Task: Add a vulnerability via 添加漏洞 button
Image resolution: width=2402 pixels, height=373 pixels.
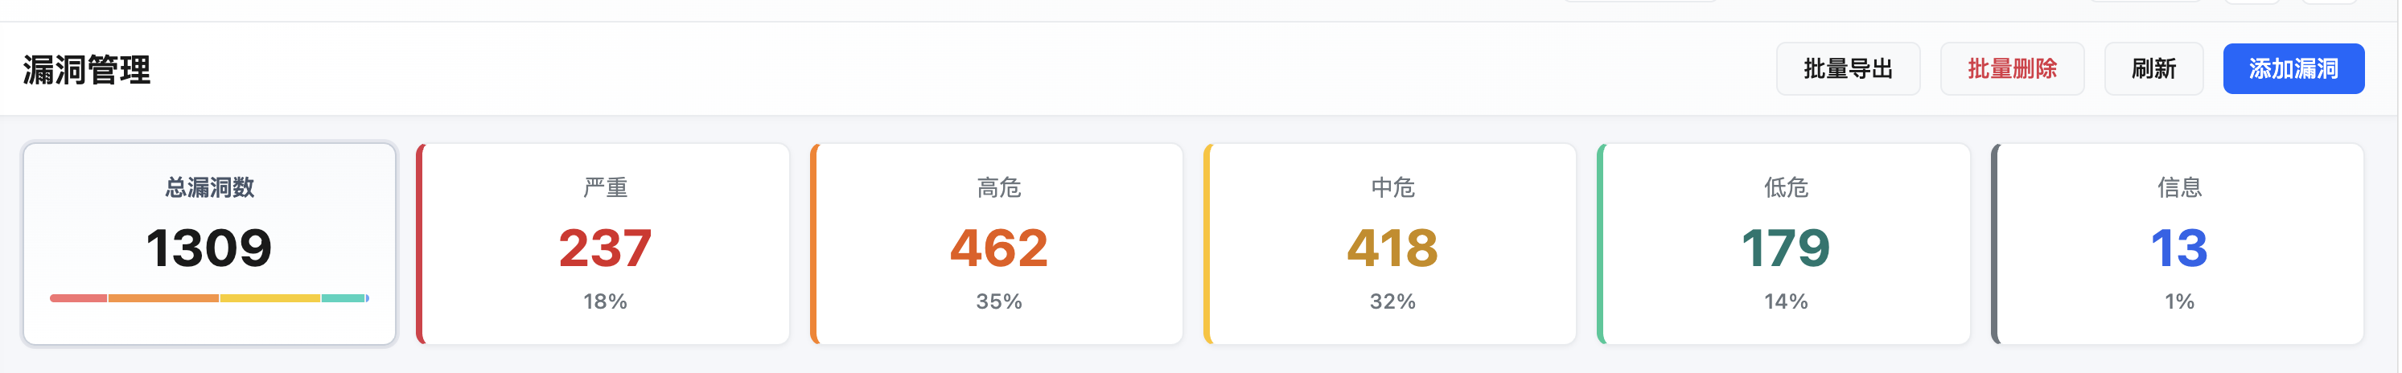Action: [2293, 69]
